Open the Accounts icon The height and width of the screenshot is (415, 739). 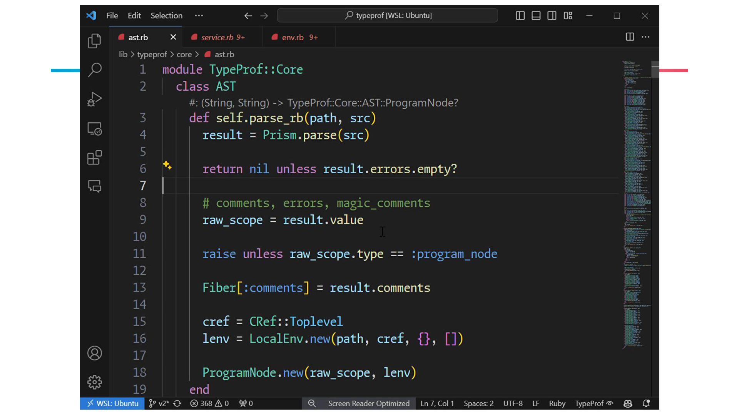[94, 353]
